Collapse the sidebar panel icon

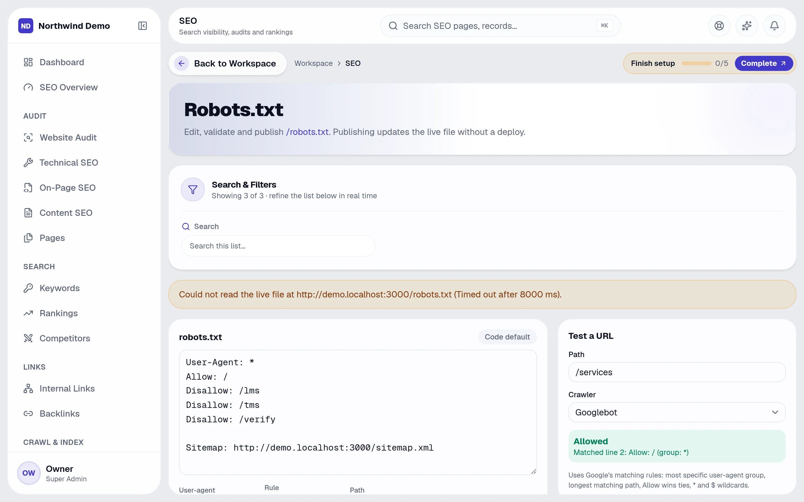tap(143, 25)
